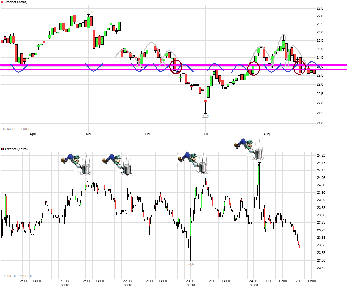
Task: Click the 23,45 price axis value
Action: click(x=321, y=268)
